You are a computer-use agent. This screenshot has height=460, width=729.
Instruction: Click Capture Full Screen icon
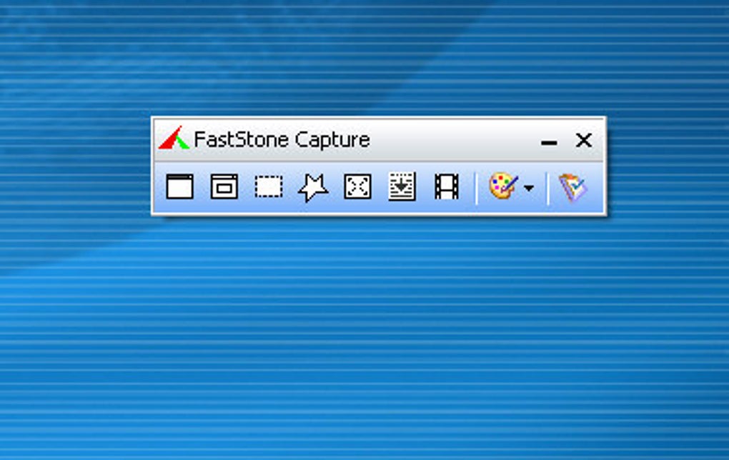click(x=357, y=187)
